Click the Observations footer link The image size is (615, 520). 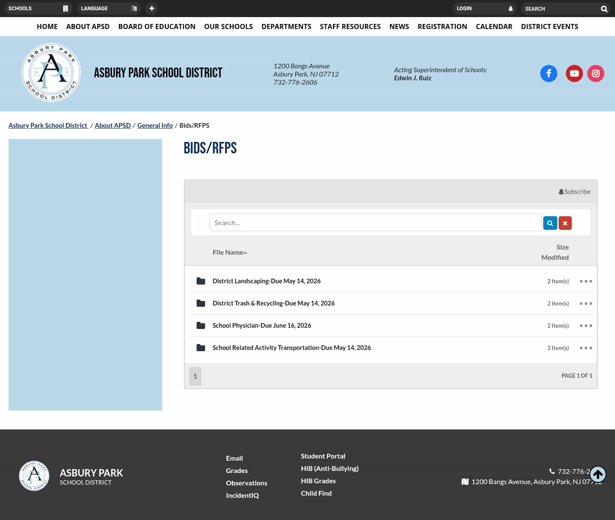coord(247,483)
